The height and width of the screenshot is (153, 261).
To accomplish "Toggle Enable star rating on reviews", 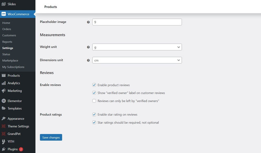I will pos(94,114).
